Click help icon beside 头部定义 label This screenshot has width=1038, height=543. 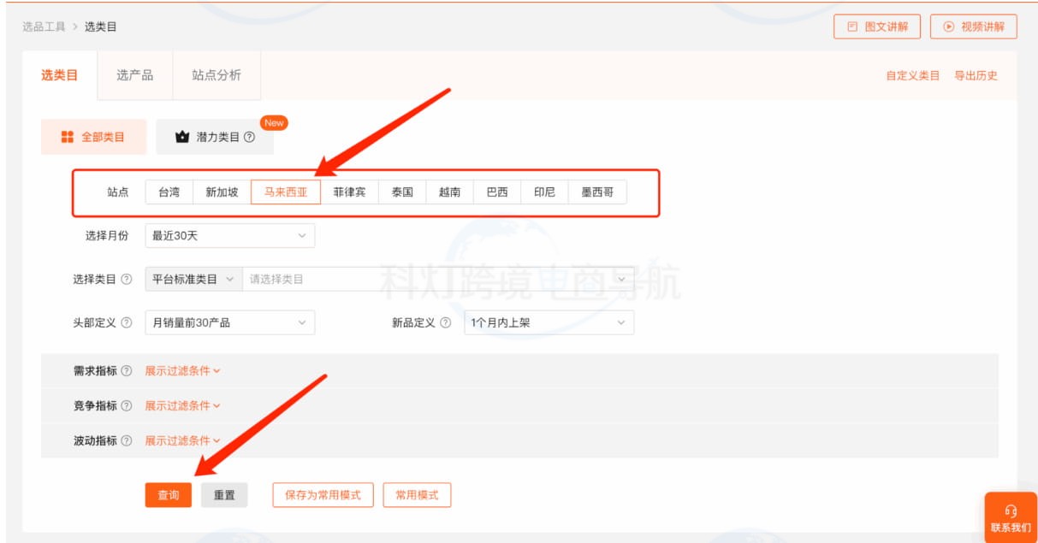click(x=127, y=322)
